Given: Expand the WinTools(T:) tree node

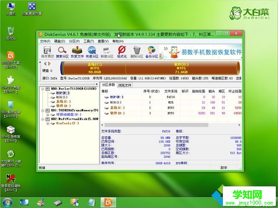Looking at the screenshot, I should point(48,123).
